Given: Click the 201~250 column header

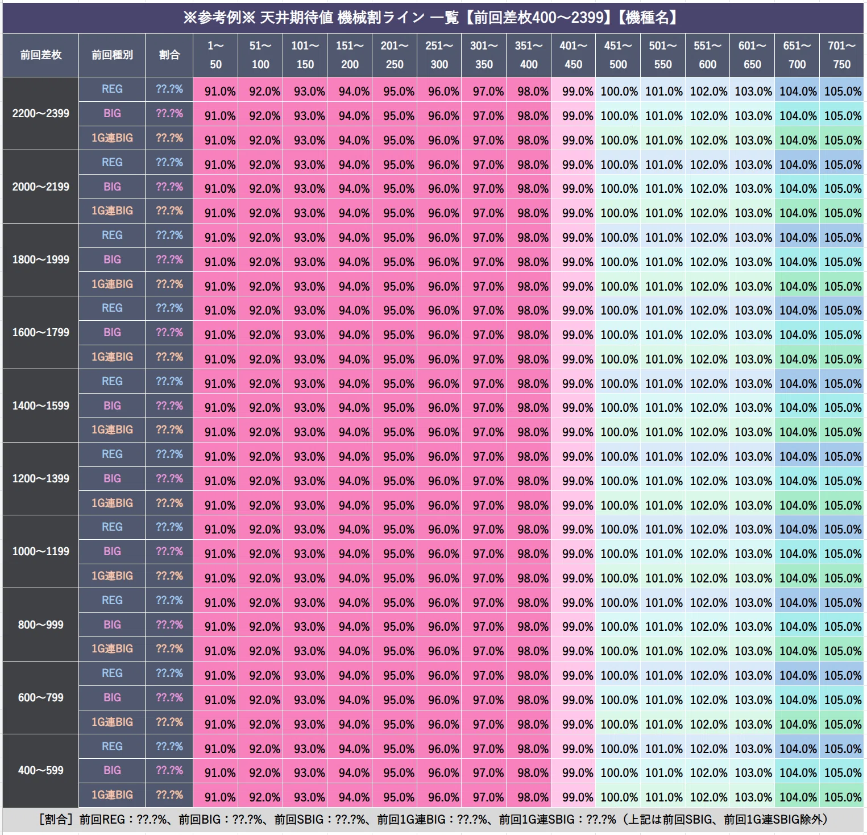Looking at the screenshot, I should point(395,55).
